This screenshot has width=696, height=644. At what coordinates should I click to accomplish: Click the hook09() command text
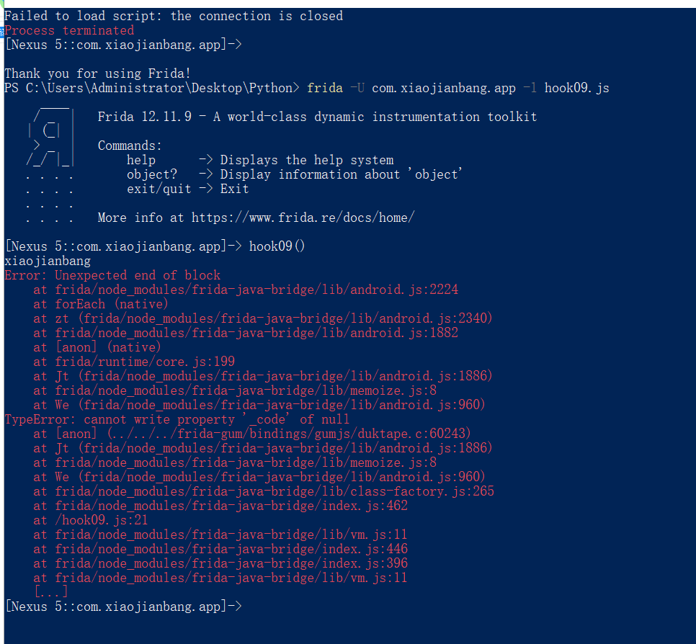[277, 246]
